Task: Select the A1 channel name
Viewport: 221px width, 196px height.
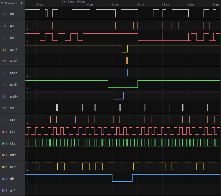Action: (x=12, y=26)
